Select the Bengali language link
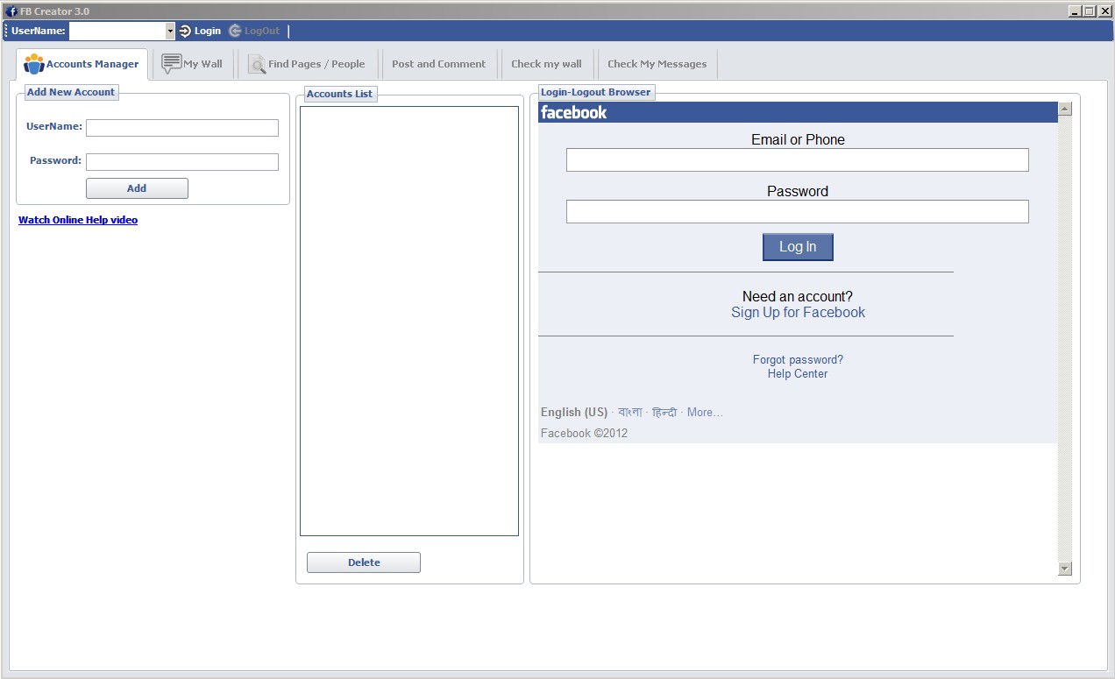 coord(629,412)
